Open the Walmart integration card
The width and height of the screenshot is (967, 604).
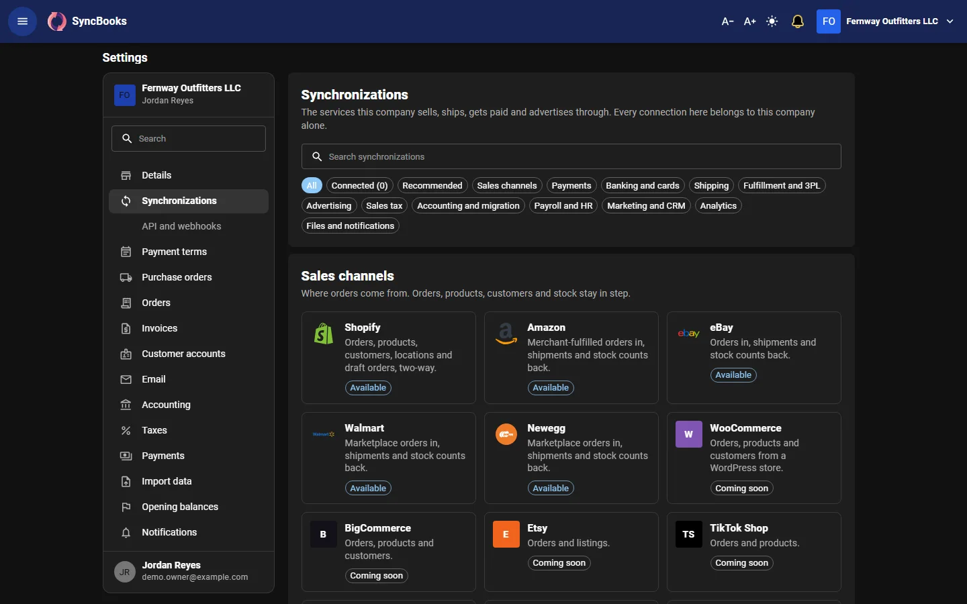389,458
